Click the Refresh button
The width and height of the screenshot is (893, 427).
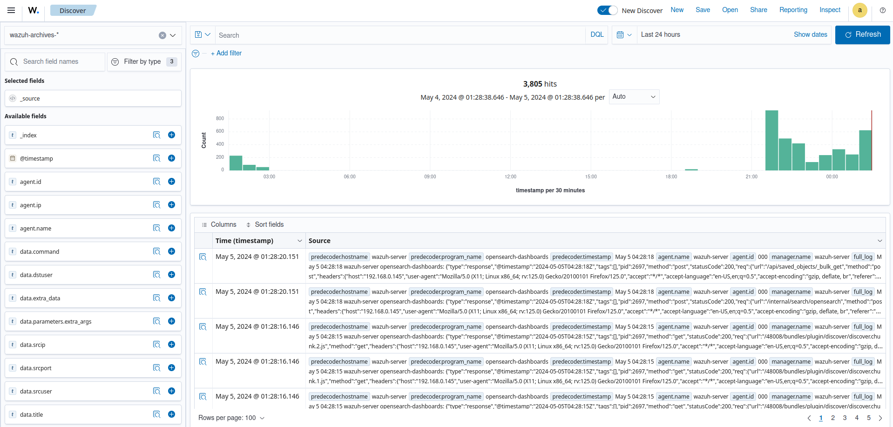(x=862, y=34)
